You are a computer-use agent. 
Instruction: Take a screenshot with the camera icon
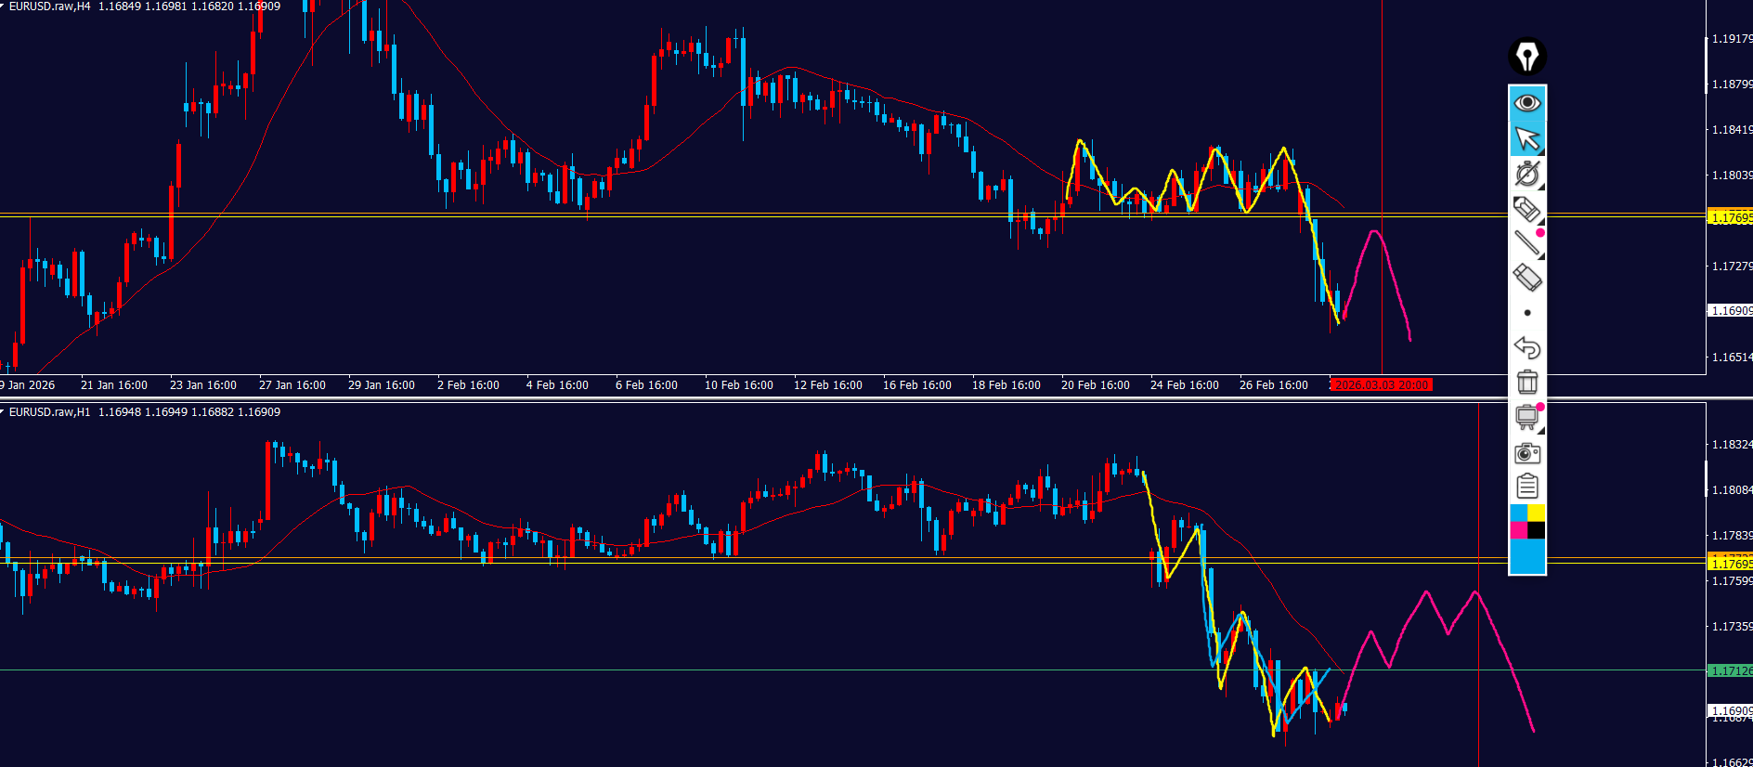coord(1527,452)
